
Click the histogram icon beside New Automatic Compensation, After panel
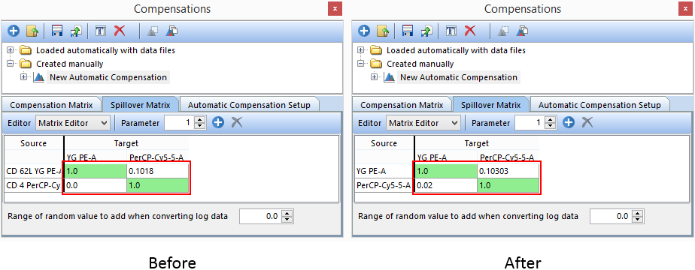click(x=390, y=77)
